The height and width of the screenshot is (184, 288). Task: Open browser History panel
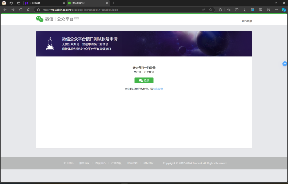(x=237, y=10)
